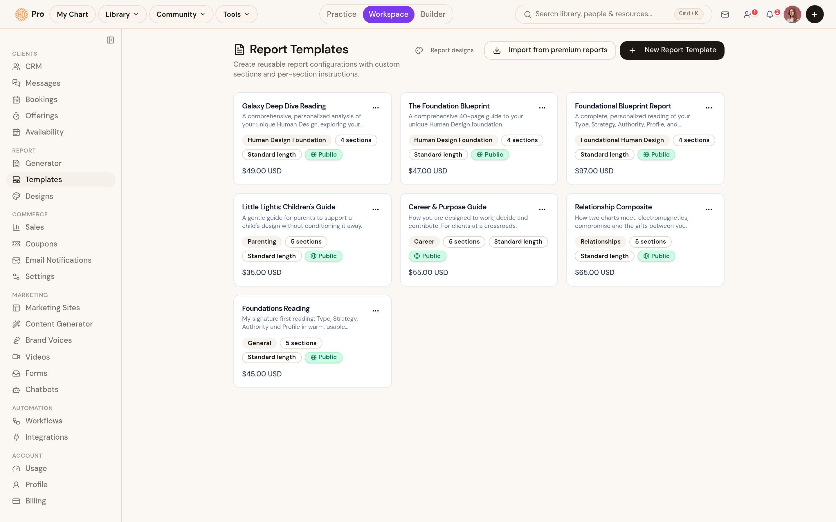836x522 pixels.
Task: Open the Career & Purpose Guide card
Action: click(479, 240)
